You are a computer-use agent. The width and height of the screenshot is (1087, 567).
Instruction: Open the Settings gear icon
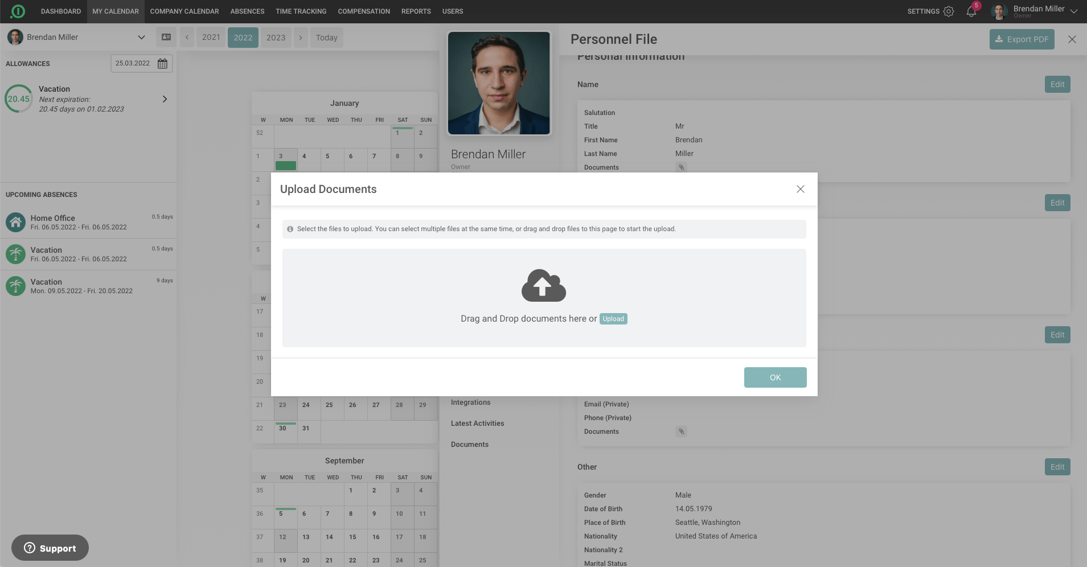949,11
